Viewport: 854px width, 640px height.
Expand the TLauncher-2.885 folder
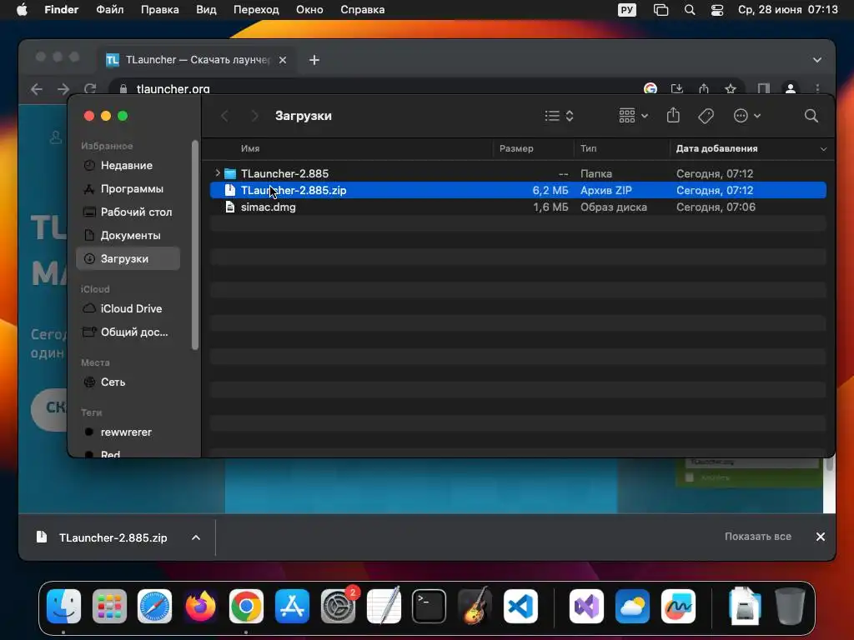coord(218,173)
